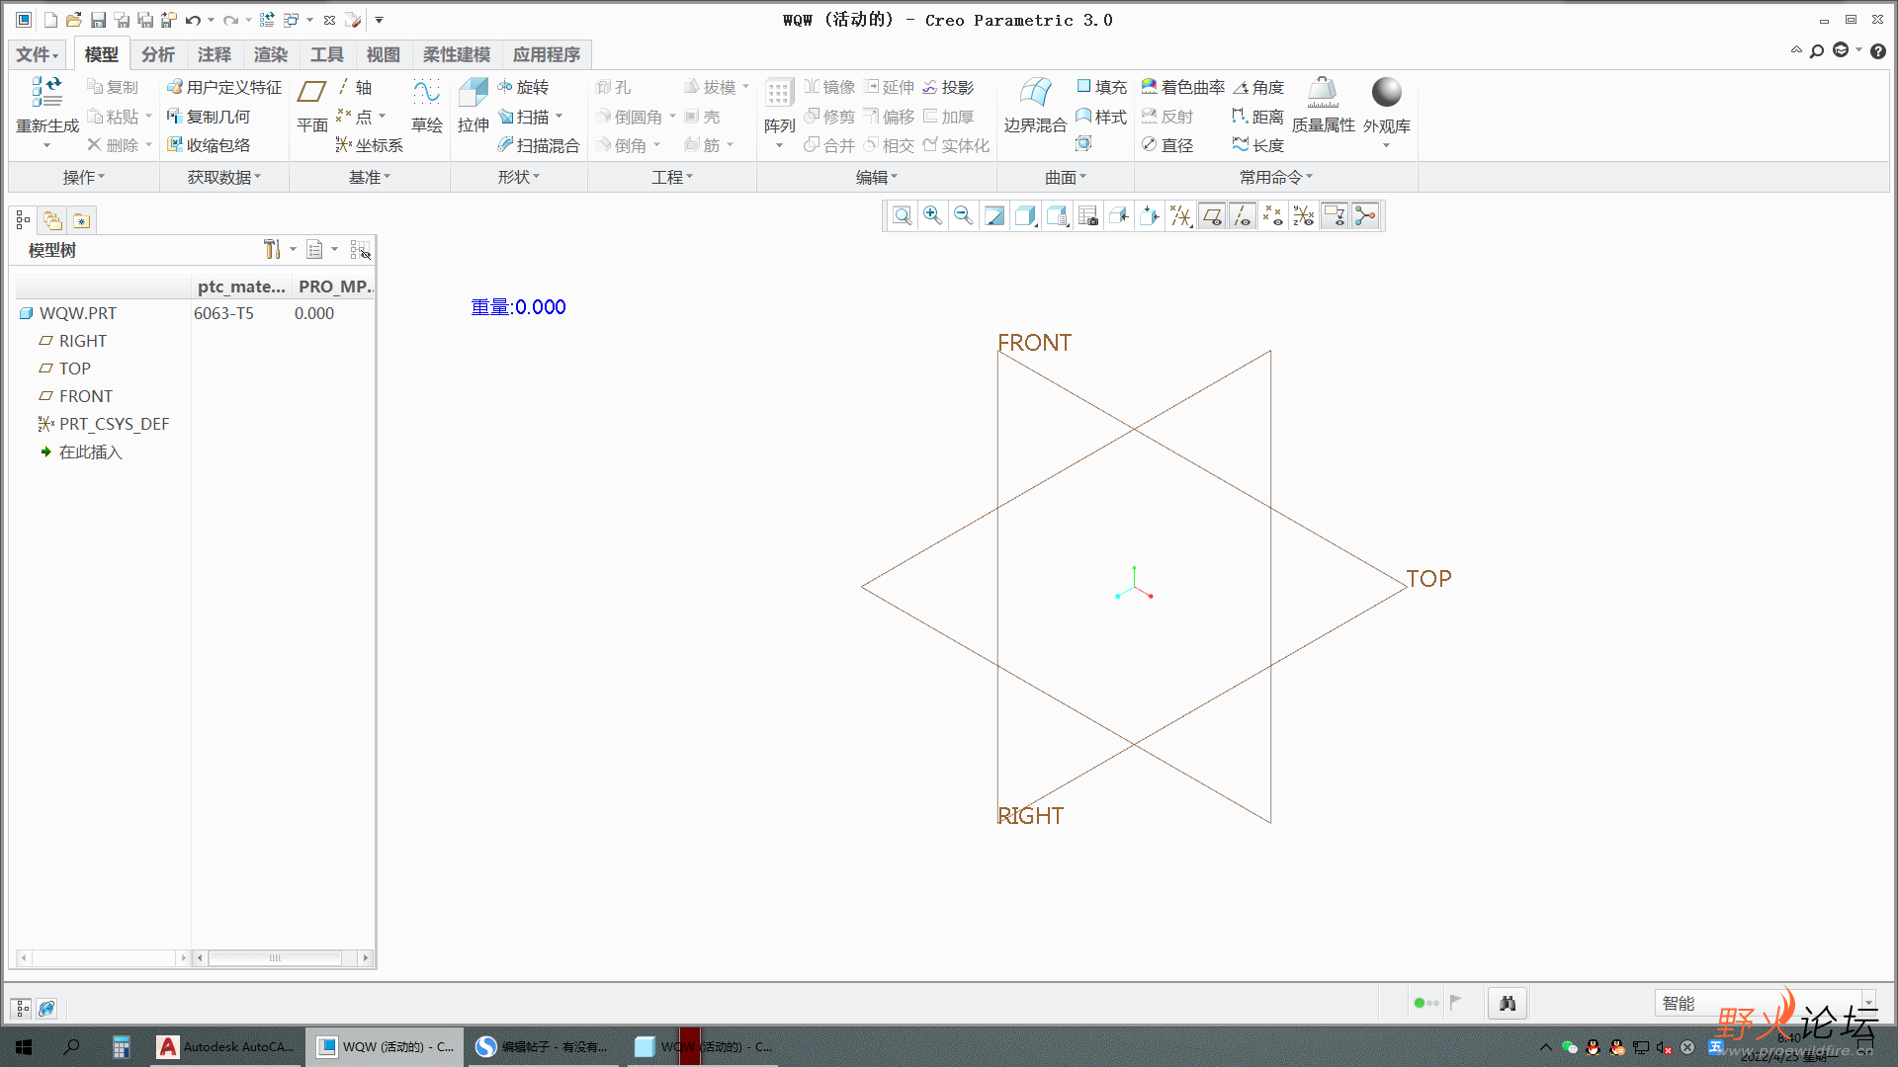Click the Windows Start button
Image resolution: width=1898 pixels, height=1067 pixels.
click(24, 1046)
